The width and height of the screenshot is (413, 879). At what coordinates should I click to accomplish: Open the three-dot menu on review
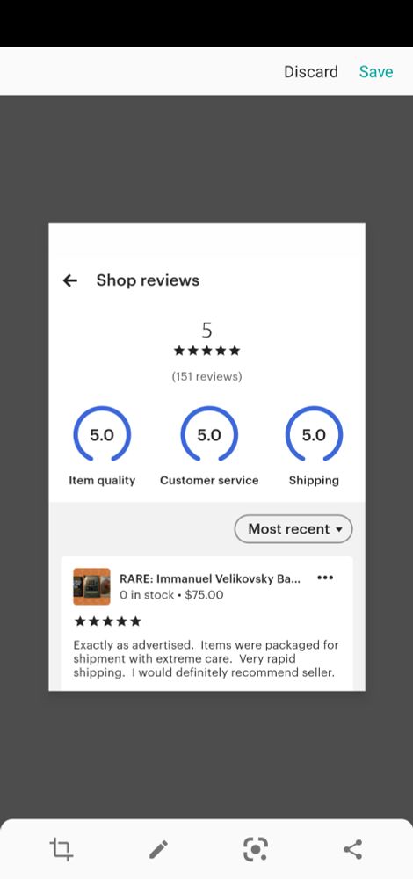[325, 578]
